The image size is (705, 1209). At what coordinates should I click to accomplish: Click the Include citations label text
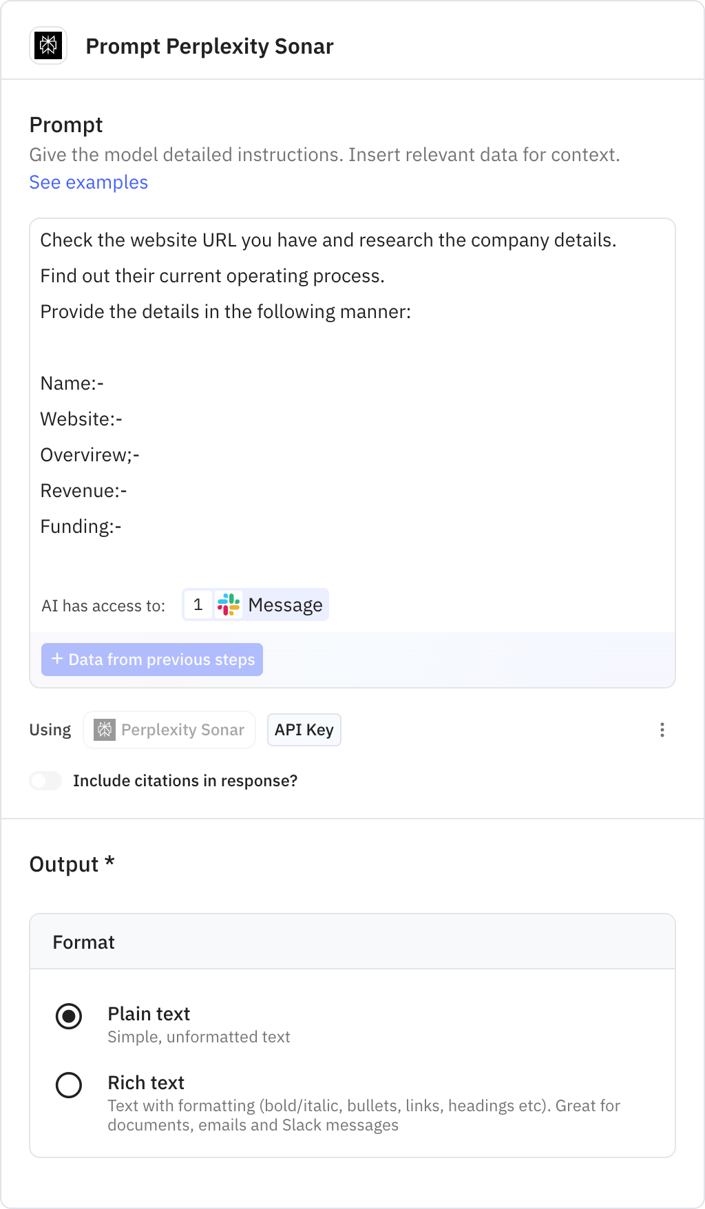(185, 781)
